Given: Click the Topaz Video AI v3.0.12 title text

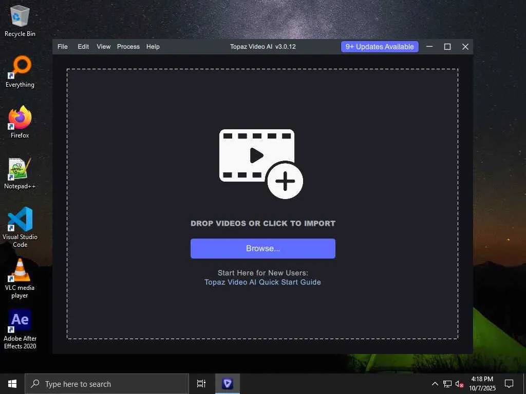Looking at the screenshot, I should (x=263, y=47).
